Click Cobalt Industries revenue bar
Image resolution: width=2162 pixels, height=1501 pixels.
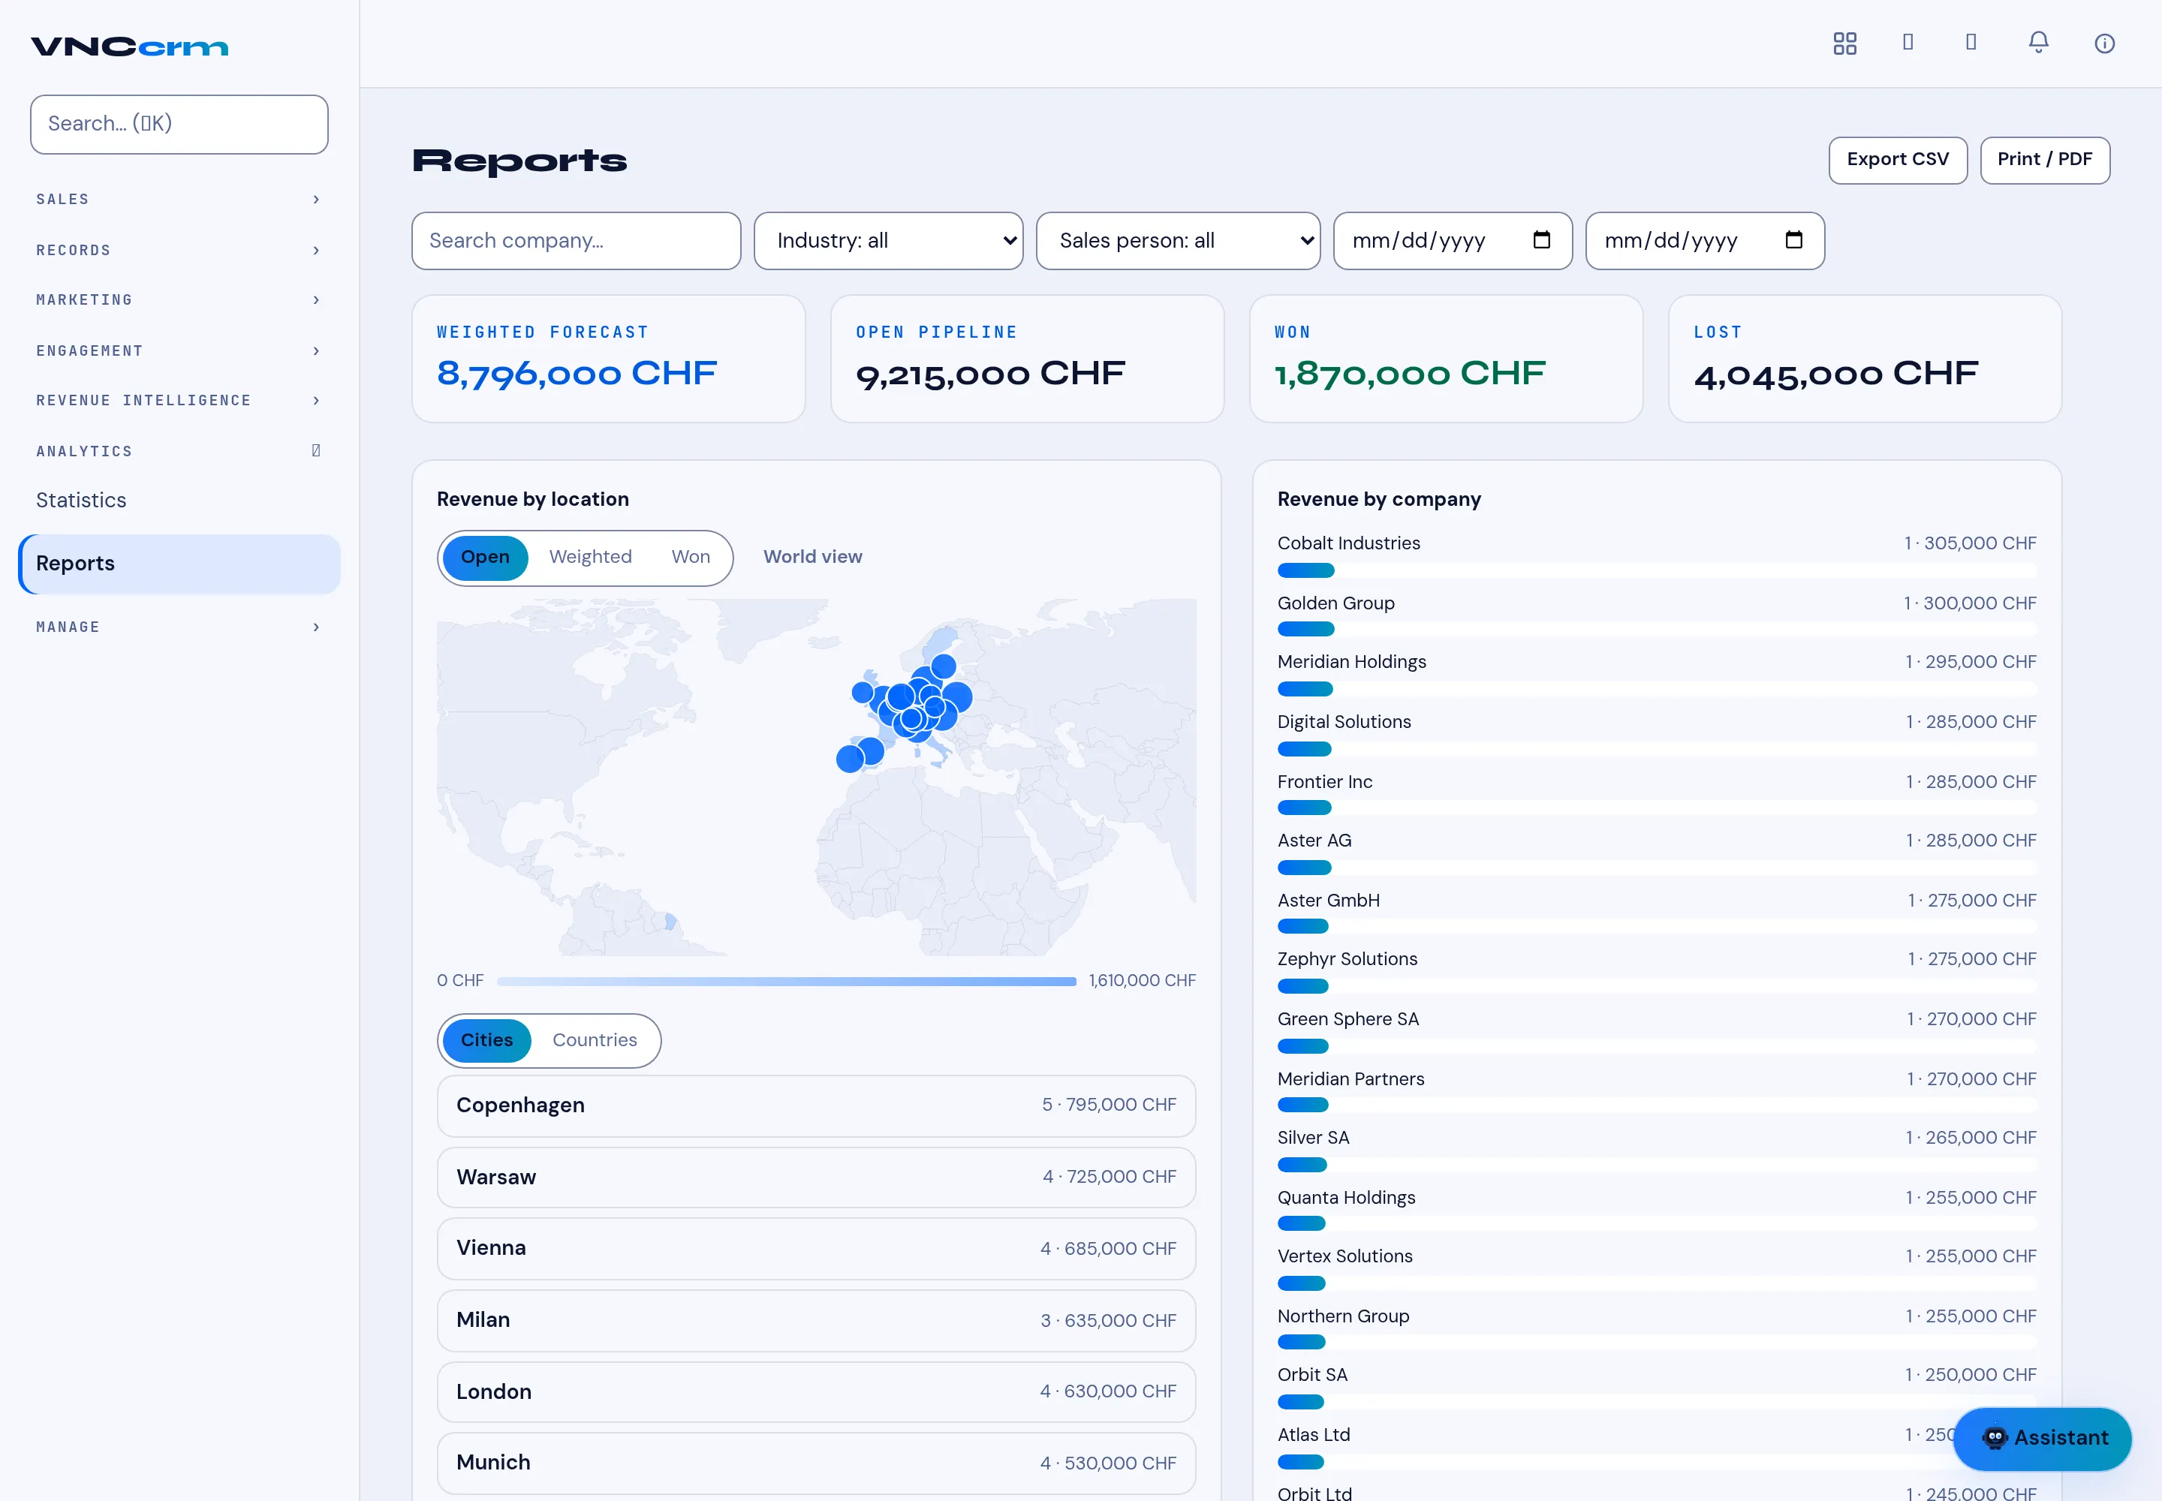[1656, 570]
